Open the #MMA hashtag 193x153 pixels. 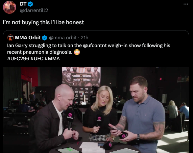(x=52, y=59)
